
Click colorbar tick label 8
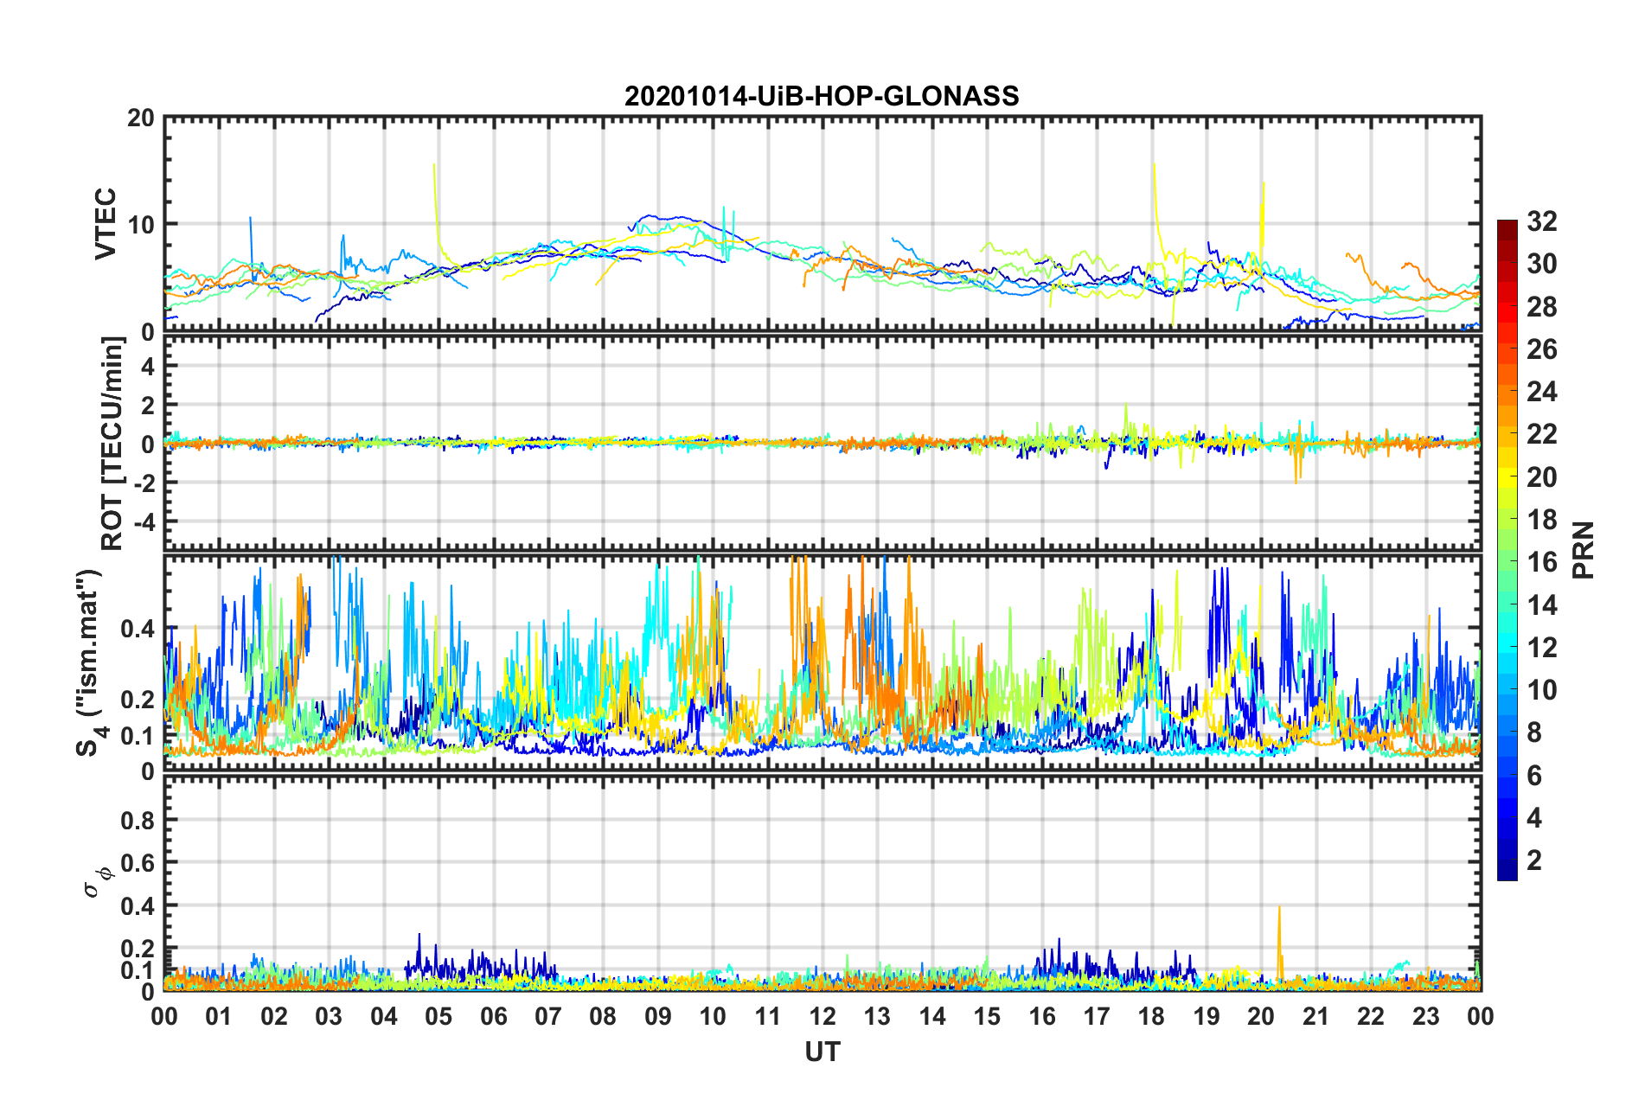(x=1534, y=732)
